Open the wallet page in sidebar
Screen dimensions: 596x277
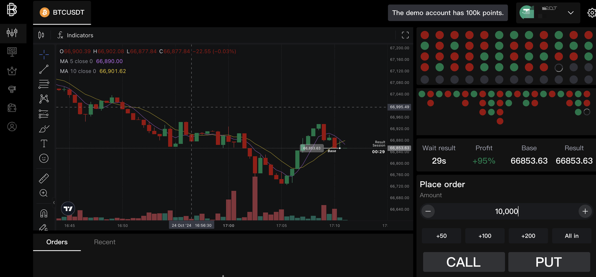point(12,108)
